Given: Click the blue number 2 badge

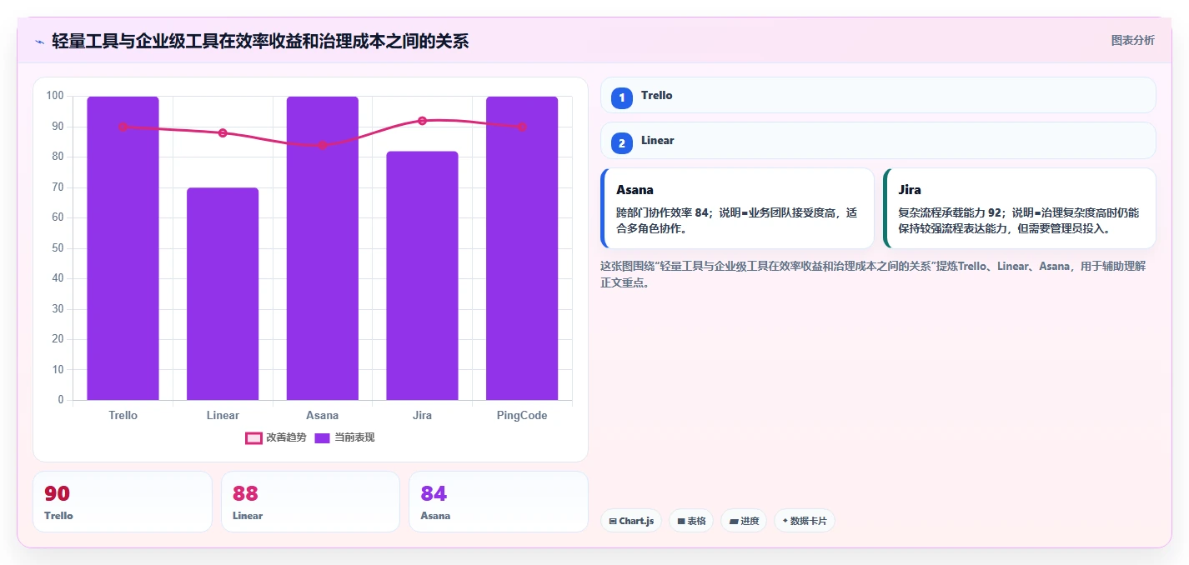Looking at the screenshot, I should (x=622, y=143).
